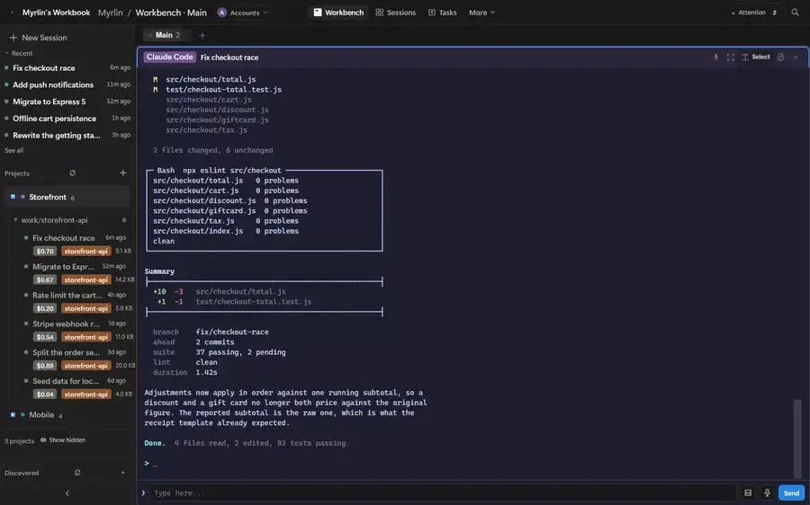Open the Sessions tab
The image size is (810, 505).
pyautogui.click(x=396, y=13)
